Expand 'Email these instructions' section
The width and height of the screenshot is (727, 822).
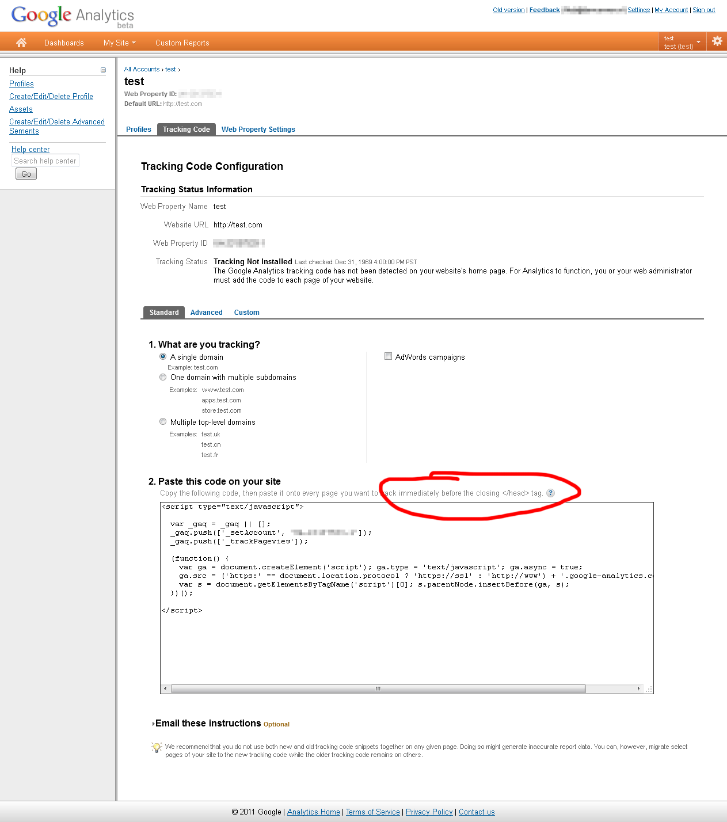tap(207, 724)
